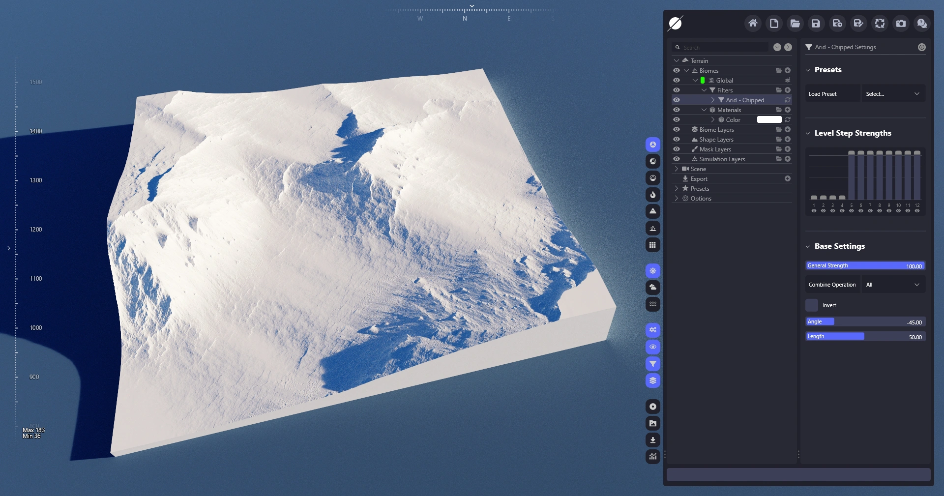944x496 pixels.
Task: Select Export in the tree
Action: click(699, 179)
